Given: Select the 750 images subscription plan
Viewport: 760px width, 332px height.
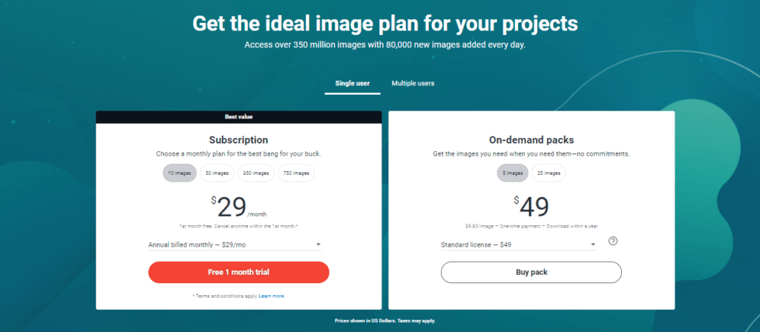Looking at the screenshot, I should pos(295,173).
